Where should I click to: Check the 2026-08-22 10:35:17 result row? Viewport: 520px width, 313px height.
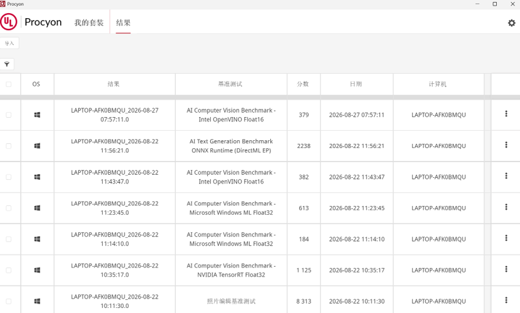click(x=9, y=270)
